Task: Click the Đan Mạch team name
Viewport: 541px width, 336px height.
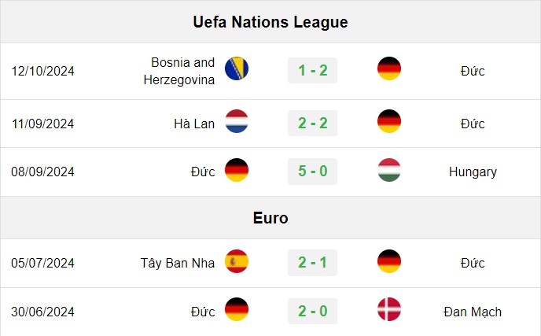Action: [x=473, y=312]
